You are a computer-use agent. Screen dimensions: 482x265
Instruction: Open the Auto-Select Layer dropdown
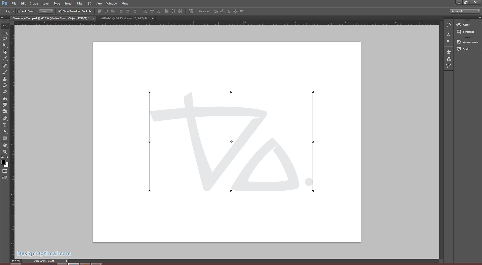46,11
